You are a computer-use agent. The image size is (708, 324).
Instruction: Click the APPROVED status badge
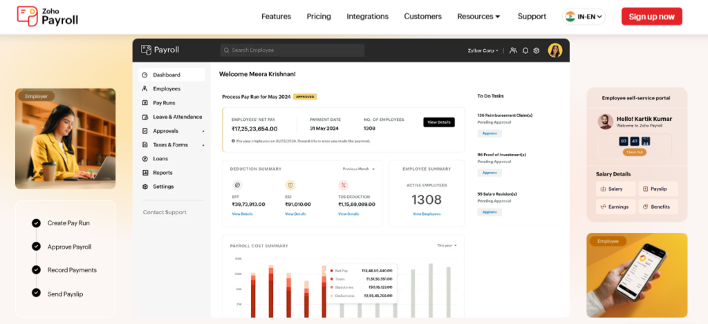(x=305, y=97)
